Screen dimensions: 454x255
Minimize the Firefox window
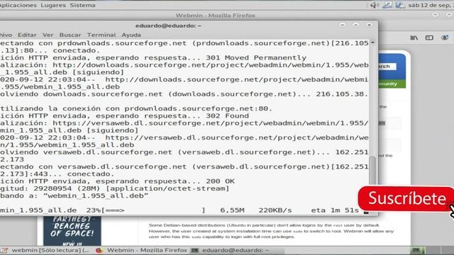pyautogui.click(x=435, y=14)
